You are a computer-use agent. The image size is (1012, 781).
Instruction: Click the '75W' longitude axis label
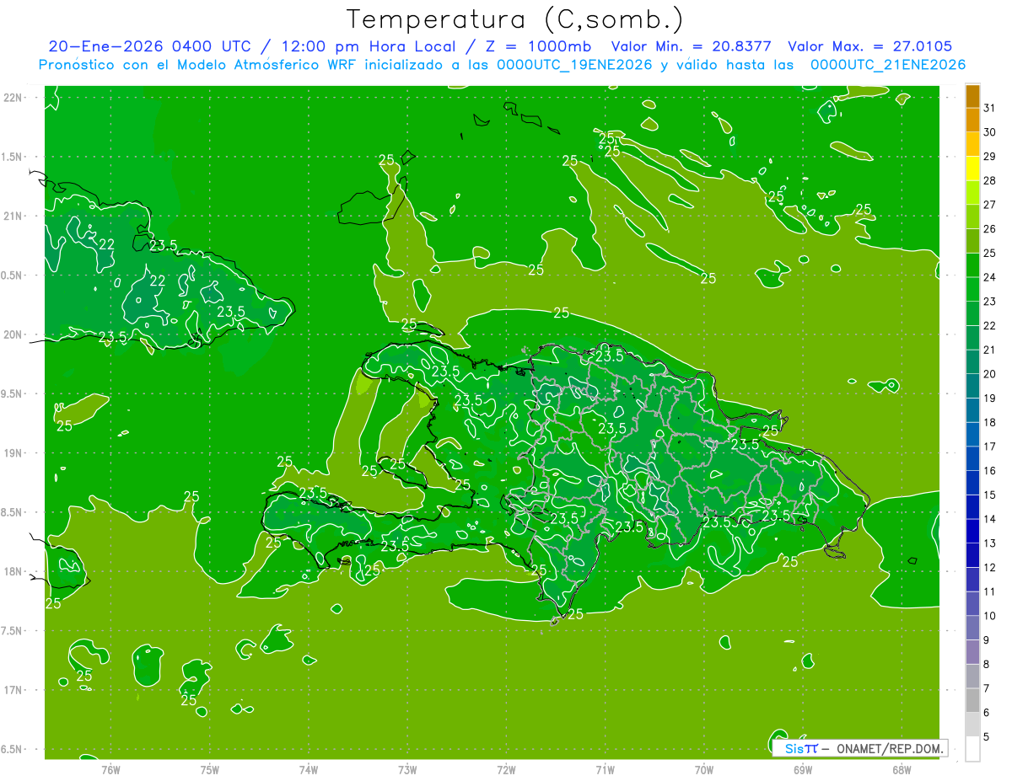(x=210, y=770)
